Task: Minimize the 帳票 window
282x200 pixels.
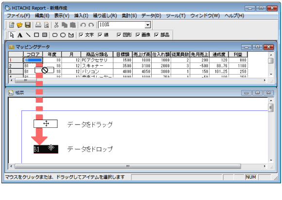Action: click(247, 93)
